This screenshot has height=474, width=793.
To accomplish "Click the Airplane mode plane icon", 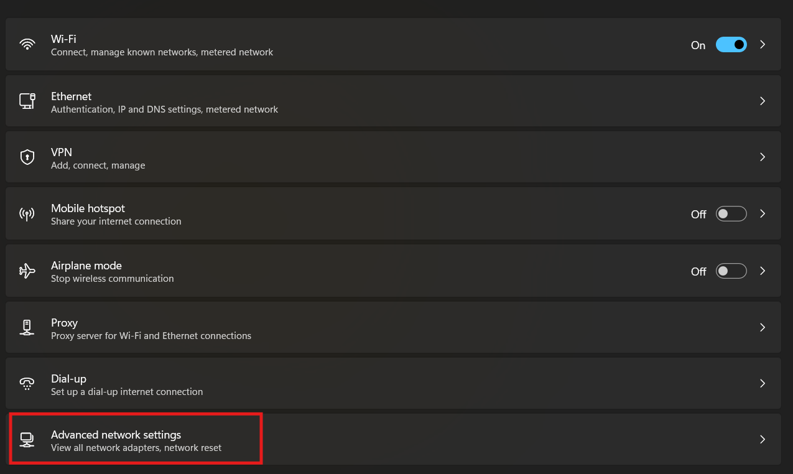I will (x=27, y=271).
